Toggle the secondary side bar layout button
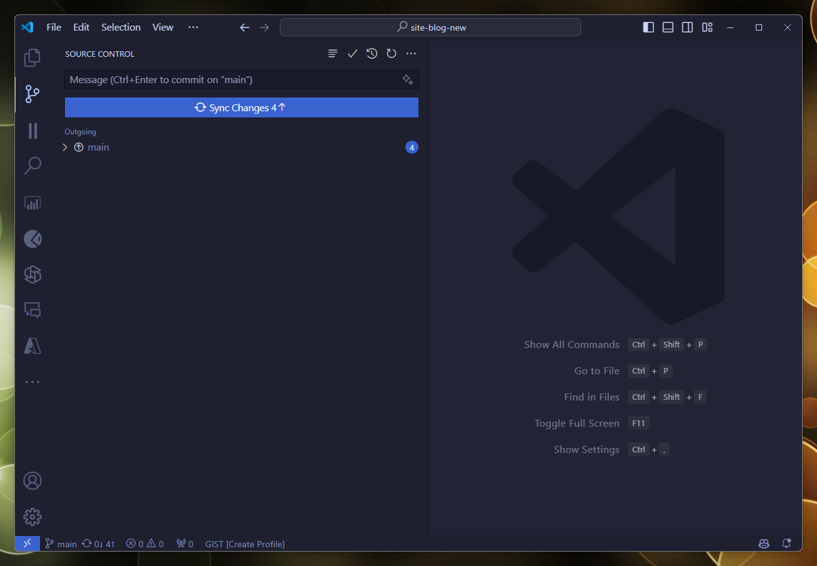The width and height of the screenshot is (817, 566). (x=687, y=27)
